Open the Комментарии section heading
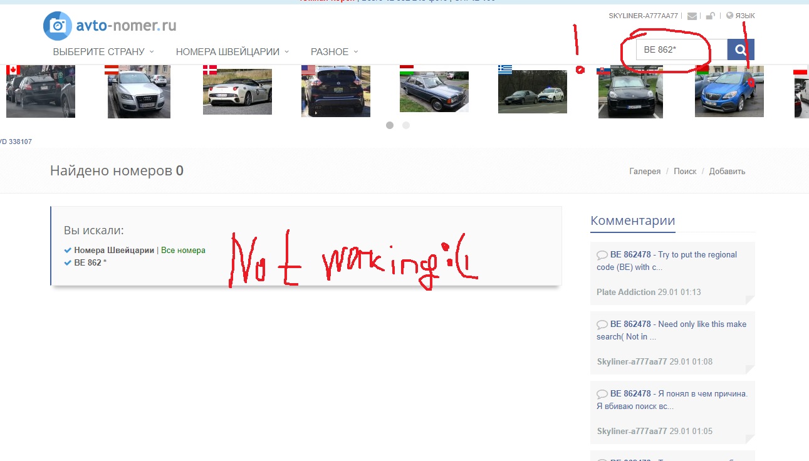The height and width of the screenshot is (461, 809). tap(633, 220)
